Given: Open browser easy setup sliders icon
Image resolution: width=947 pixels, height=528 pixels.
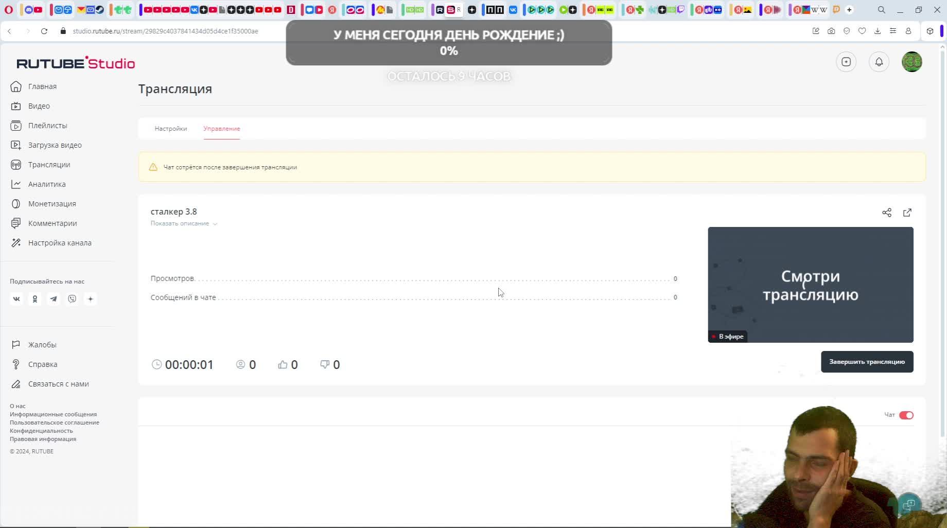Looking at the screenshot, I should (893, 31).
